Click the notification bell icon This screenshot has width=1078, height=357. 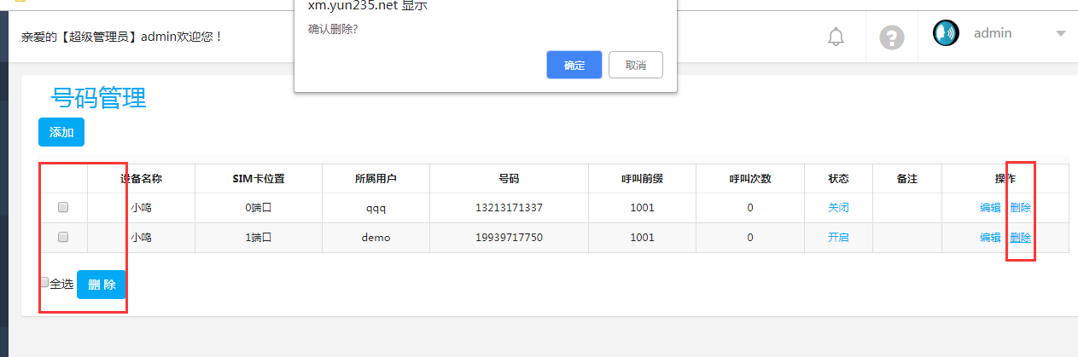[836, 37]
